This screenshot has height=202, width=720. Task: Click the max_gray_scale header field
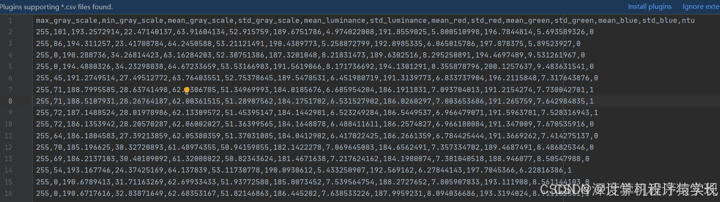pos(67,21)
